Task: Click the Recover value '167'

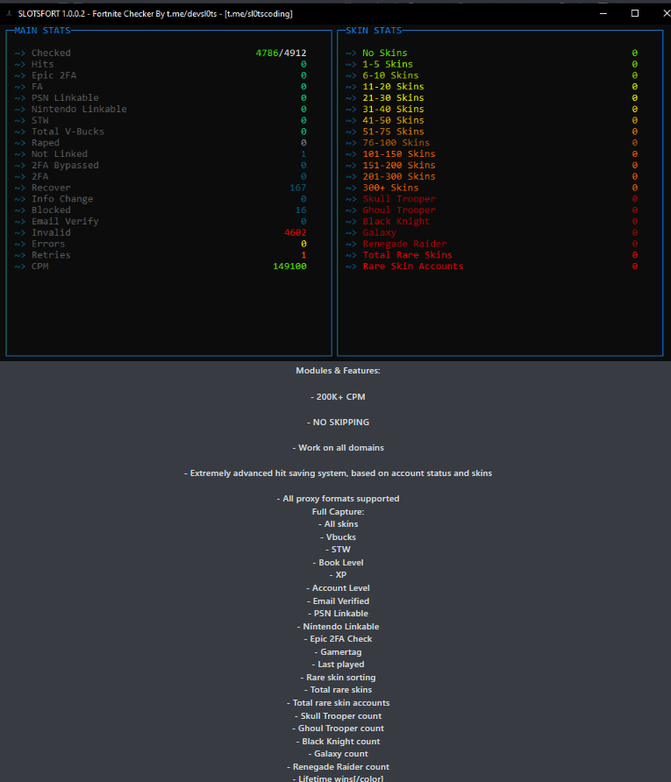Action: pyautogui.click(x=298, y=188)
